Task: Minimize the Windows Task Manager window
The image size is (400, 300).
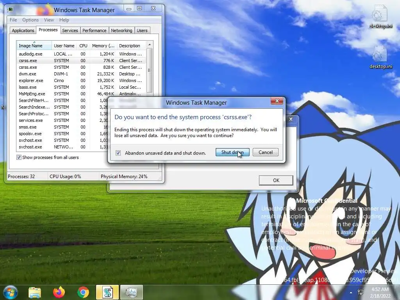Action: (129, 9)
